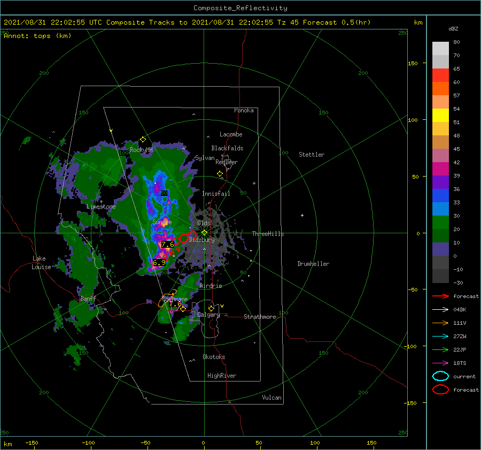This screenshot has width=481, height=450.
Task: Click the Strathmore town label
Action: [260, 317]
